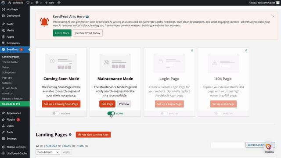This screenshot has height=158, width=281.
Task: Open the WordPress logo menu
Action: [3, 3]
